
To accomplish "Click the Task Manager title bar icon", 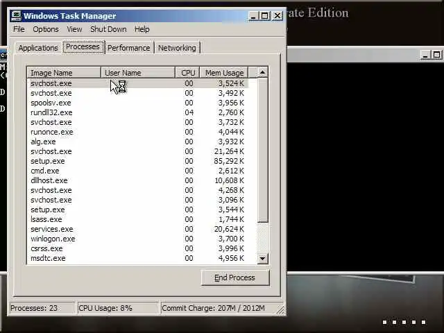I will click(16, 16).
